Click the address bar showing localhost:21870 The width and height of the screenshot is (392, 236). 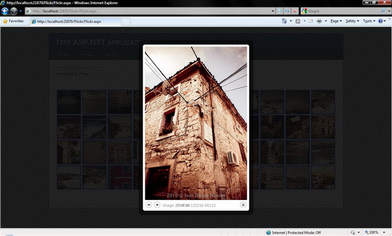pyautogui.click(x=148, y=11)
